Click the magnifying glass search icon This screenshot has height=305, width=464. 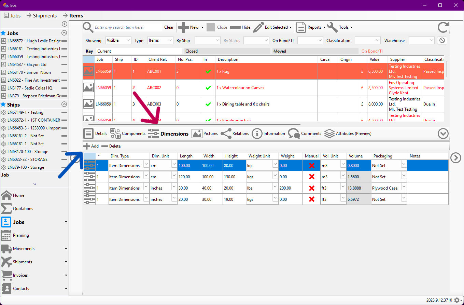click(x=88, y=27)
